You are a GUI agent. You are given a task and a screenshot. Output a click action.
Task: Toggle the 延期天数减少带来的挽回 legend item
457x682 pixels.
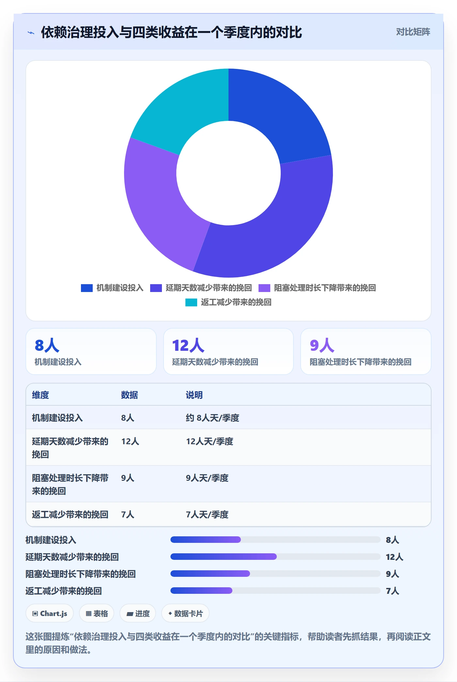pos(201,288)
